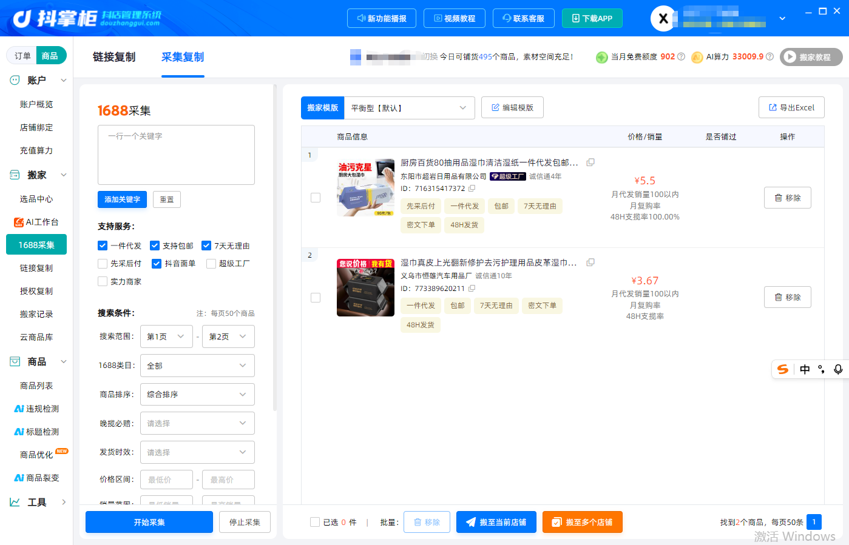This screenshot has height=545, width=849.
Task: Uncheck the 一件代发 service checkbox
Action: click(x=103, y=246)
